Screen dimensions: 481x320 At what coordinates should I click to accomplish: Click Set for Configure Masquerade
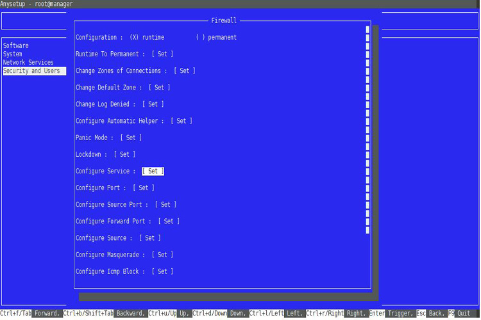(x=162, y=255)
